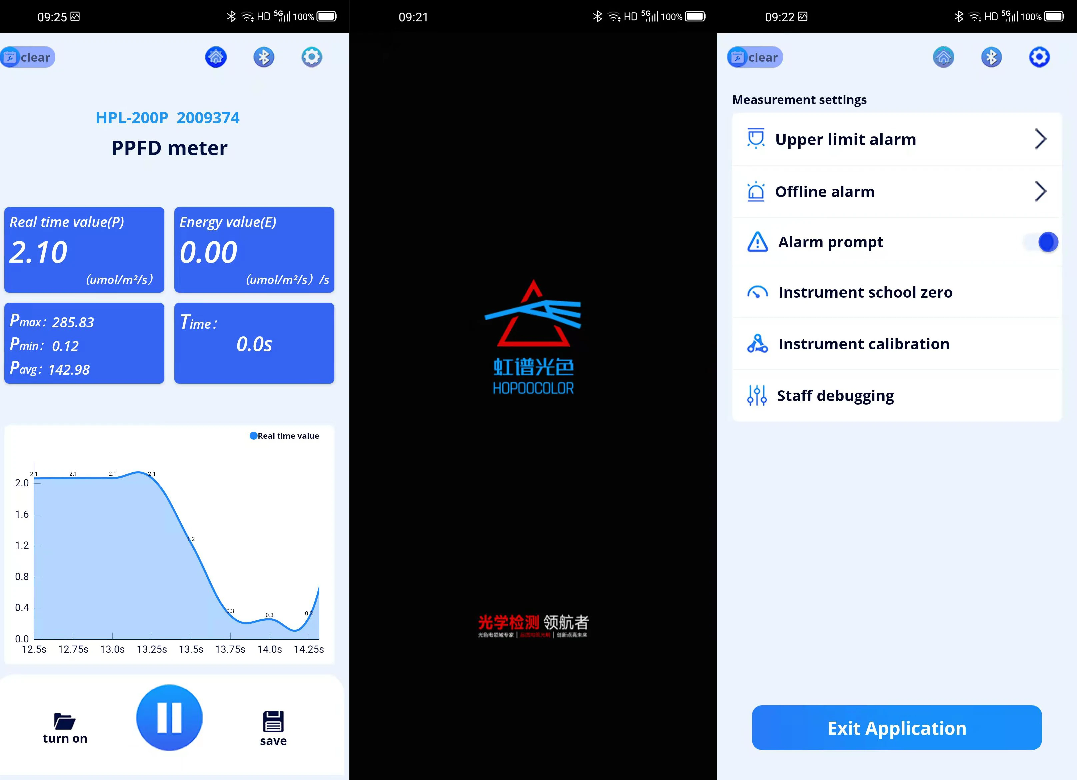Click the Exit Application button
The width and height of the screenshot is (1077, 780).
tap(896, 727)
